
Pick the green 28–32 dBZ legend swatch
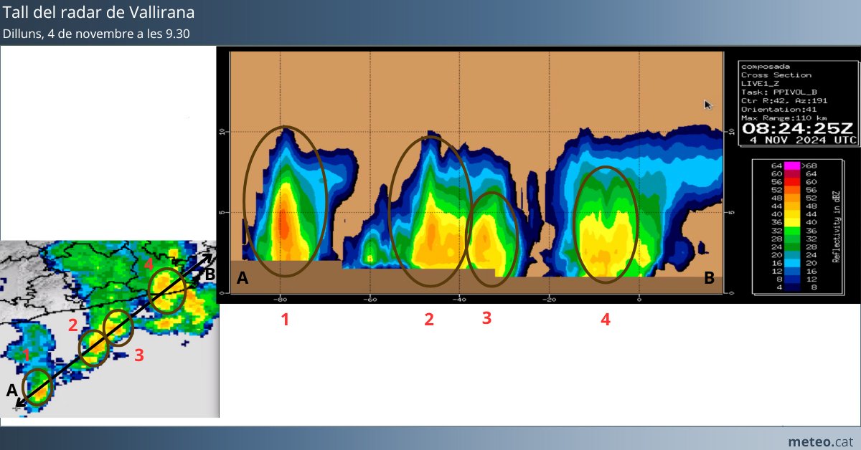(x=792, y=239)
